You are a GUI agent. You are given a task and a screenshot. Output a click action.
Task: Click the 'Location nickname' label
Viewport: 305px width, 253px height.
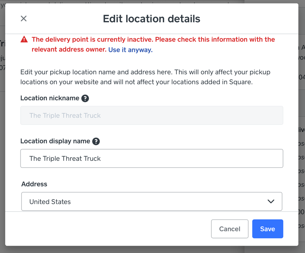pyautogui.click(x=50, y=98)
